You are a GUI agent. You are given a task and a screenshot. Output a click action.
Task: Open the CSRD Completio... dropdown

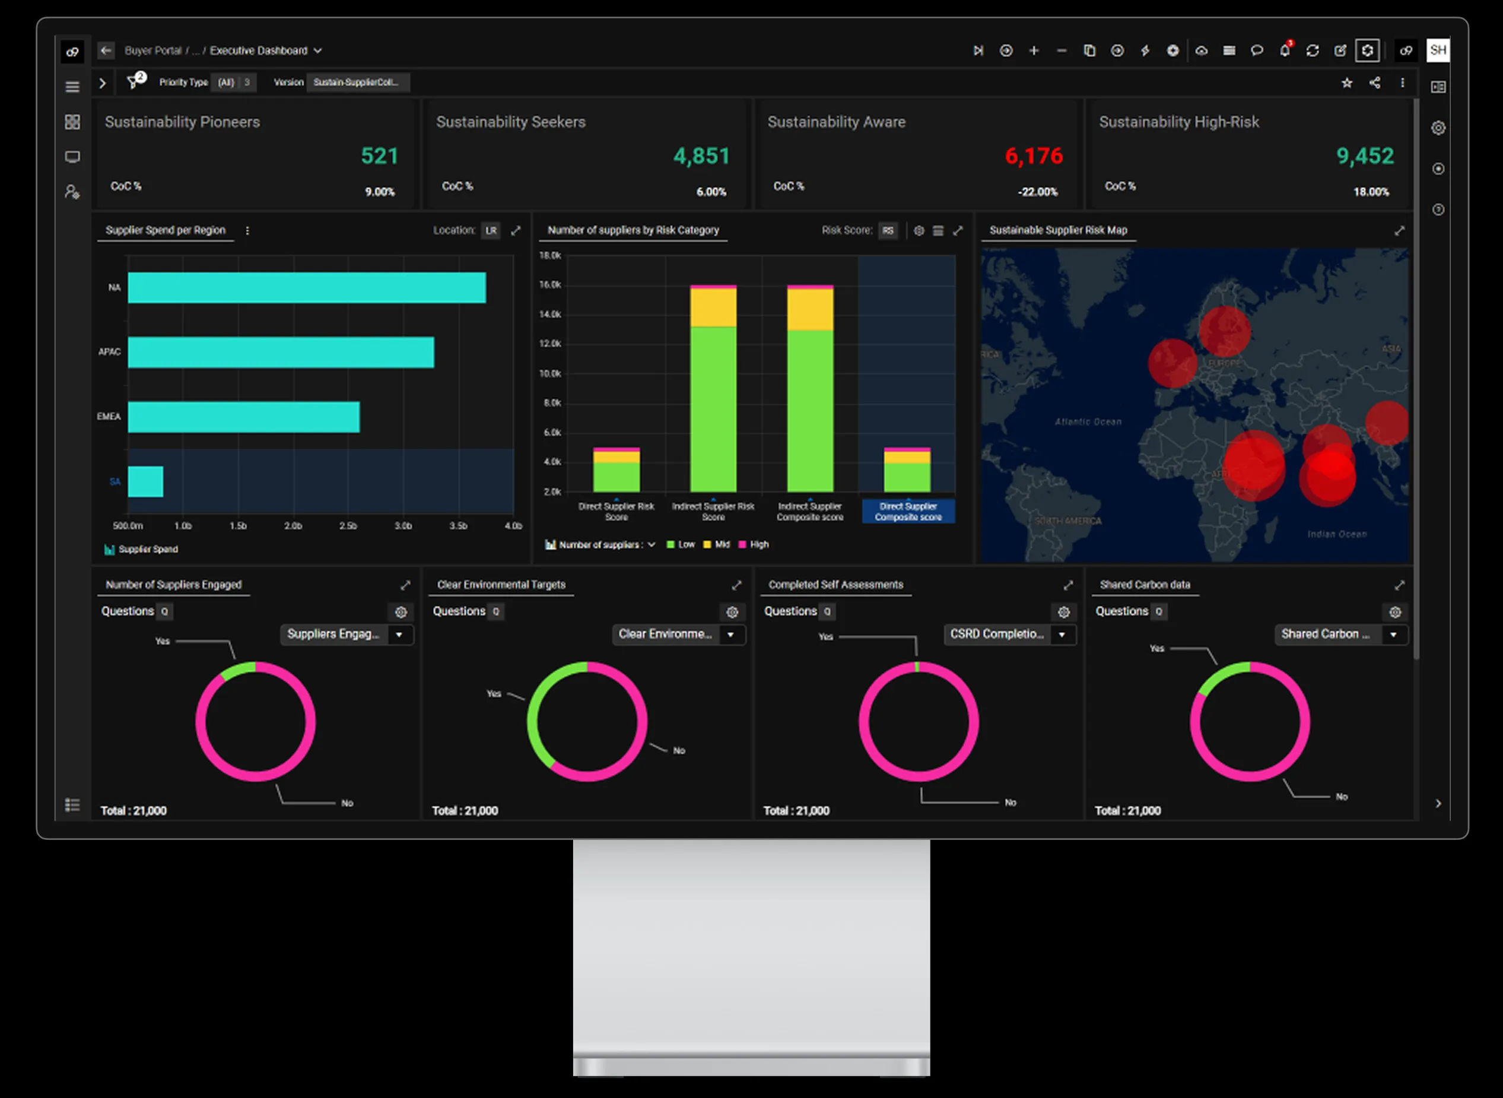point(1010,634)
